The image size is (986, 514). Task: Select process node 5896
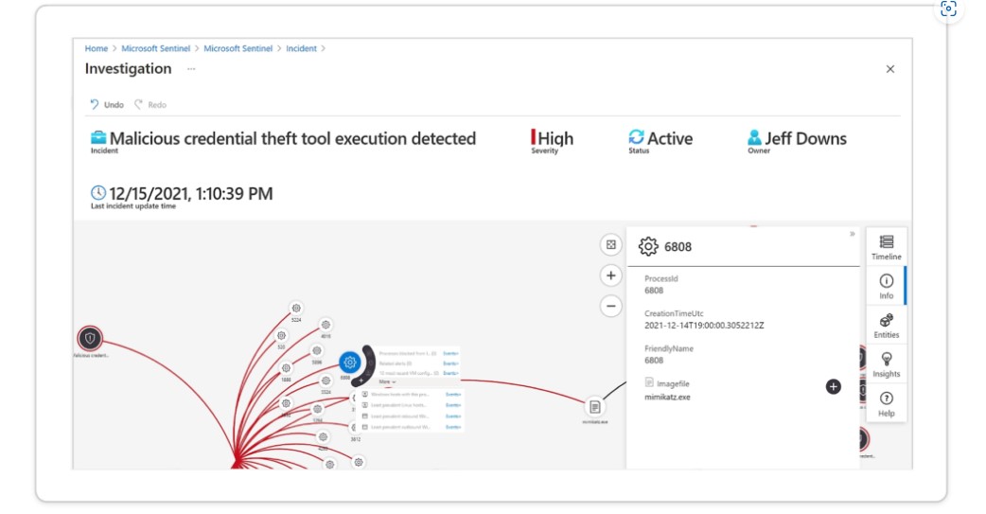pyautogui.click(x=317, y=350)
